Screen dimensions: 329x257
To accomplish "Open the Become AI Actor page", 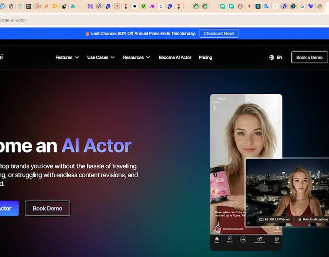I will click(x=175, y=57).
